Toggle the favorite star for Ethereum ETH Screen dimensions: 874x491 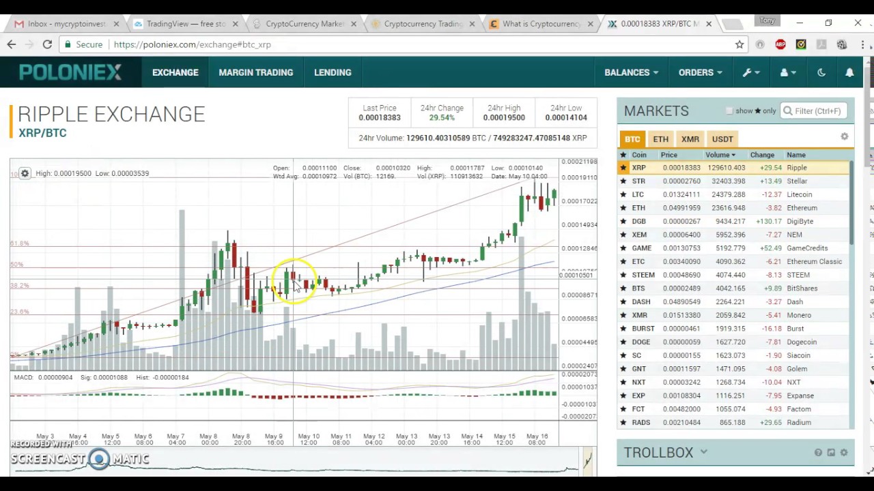tap(623, 208)
